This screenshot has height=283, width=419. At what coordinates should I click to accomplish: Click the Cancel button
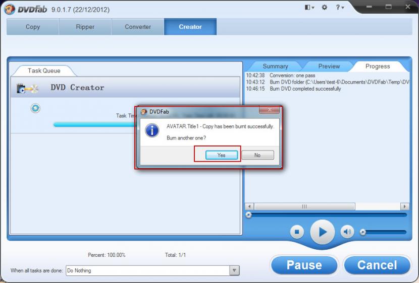click(377, 265)
